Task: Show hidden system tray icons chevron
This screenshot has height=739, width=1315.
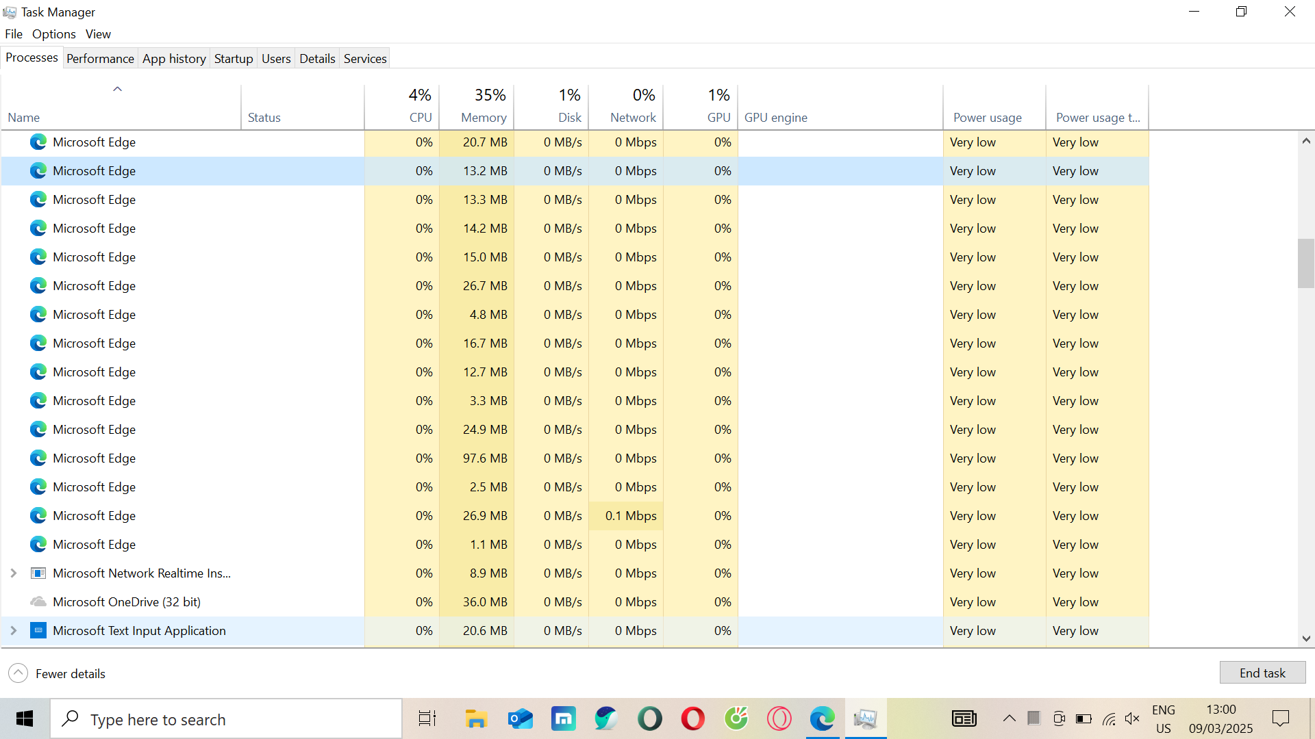Action: click(x=1009, y=718)
